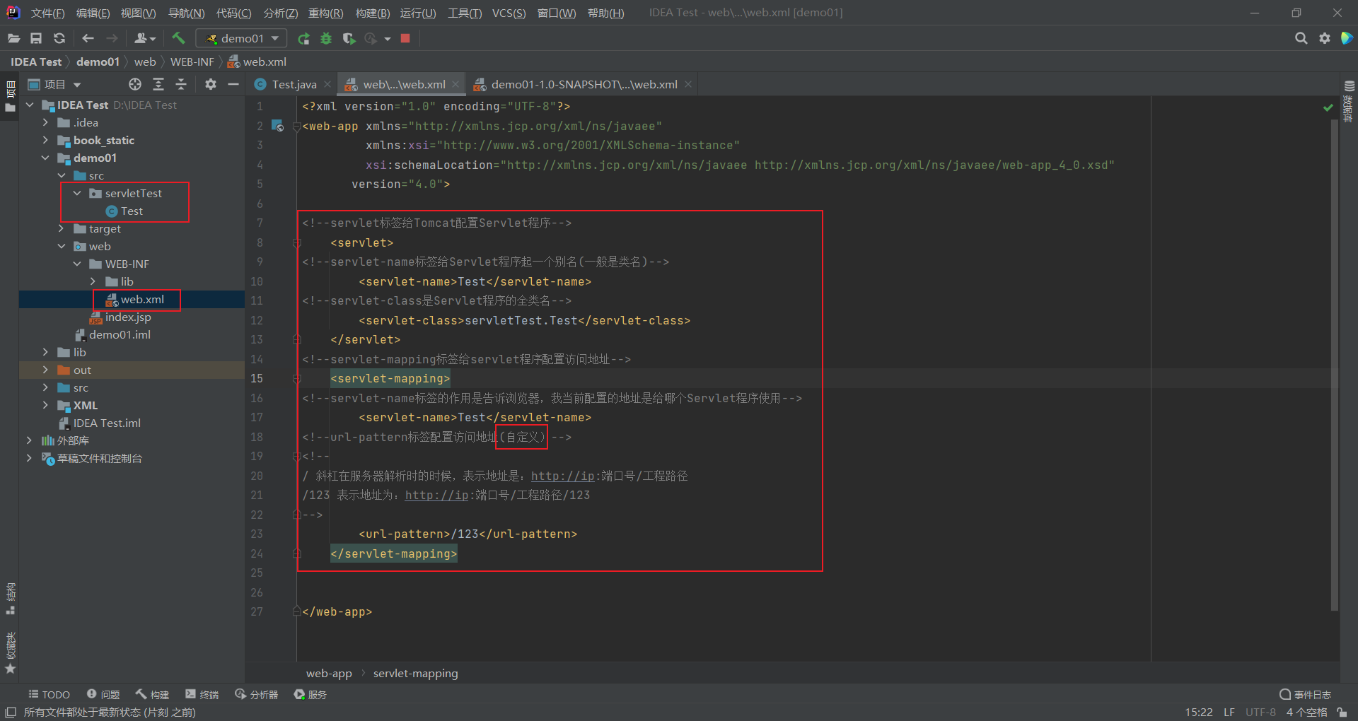The height and width of the screenshot is (721, 1358).
Task: Build project with the hammer icon
Action: point(178,38)
